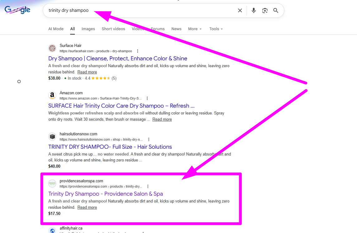The image size is (357, 233).
Task: Open three-dot menu for Amazon.com result
Action: tap(147, 98)
